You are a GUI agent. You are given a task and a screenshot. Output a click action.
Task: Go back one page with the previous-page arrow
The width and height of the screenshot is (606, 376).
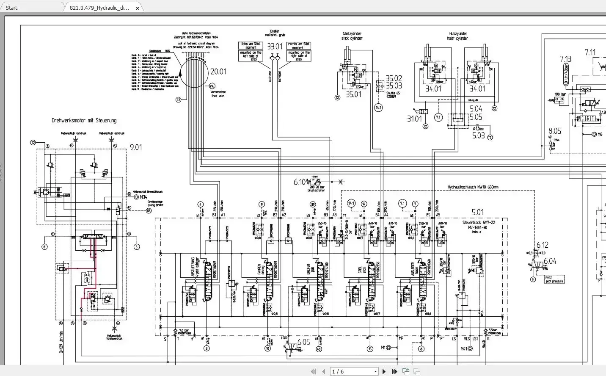323,371
